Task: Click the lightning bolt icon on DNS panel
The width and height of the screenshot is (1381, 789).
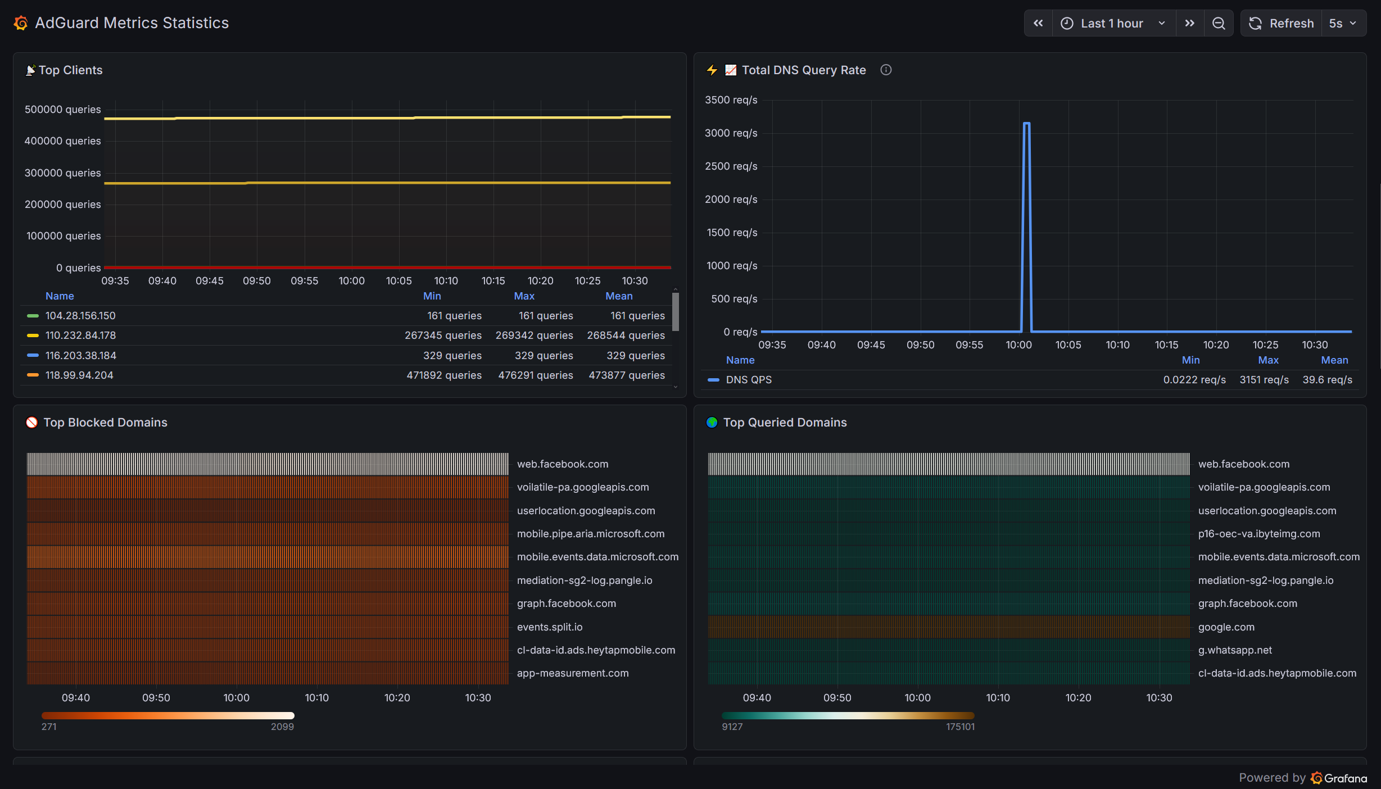Action: tap(712, 70)
